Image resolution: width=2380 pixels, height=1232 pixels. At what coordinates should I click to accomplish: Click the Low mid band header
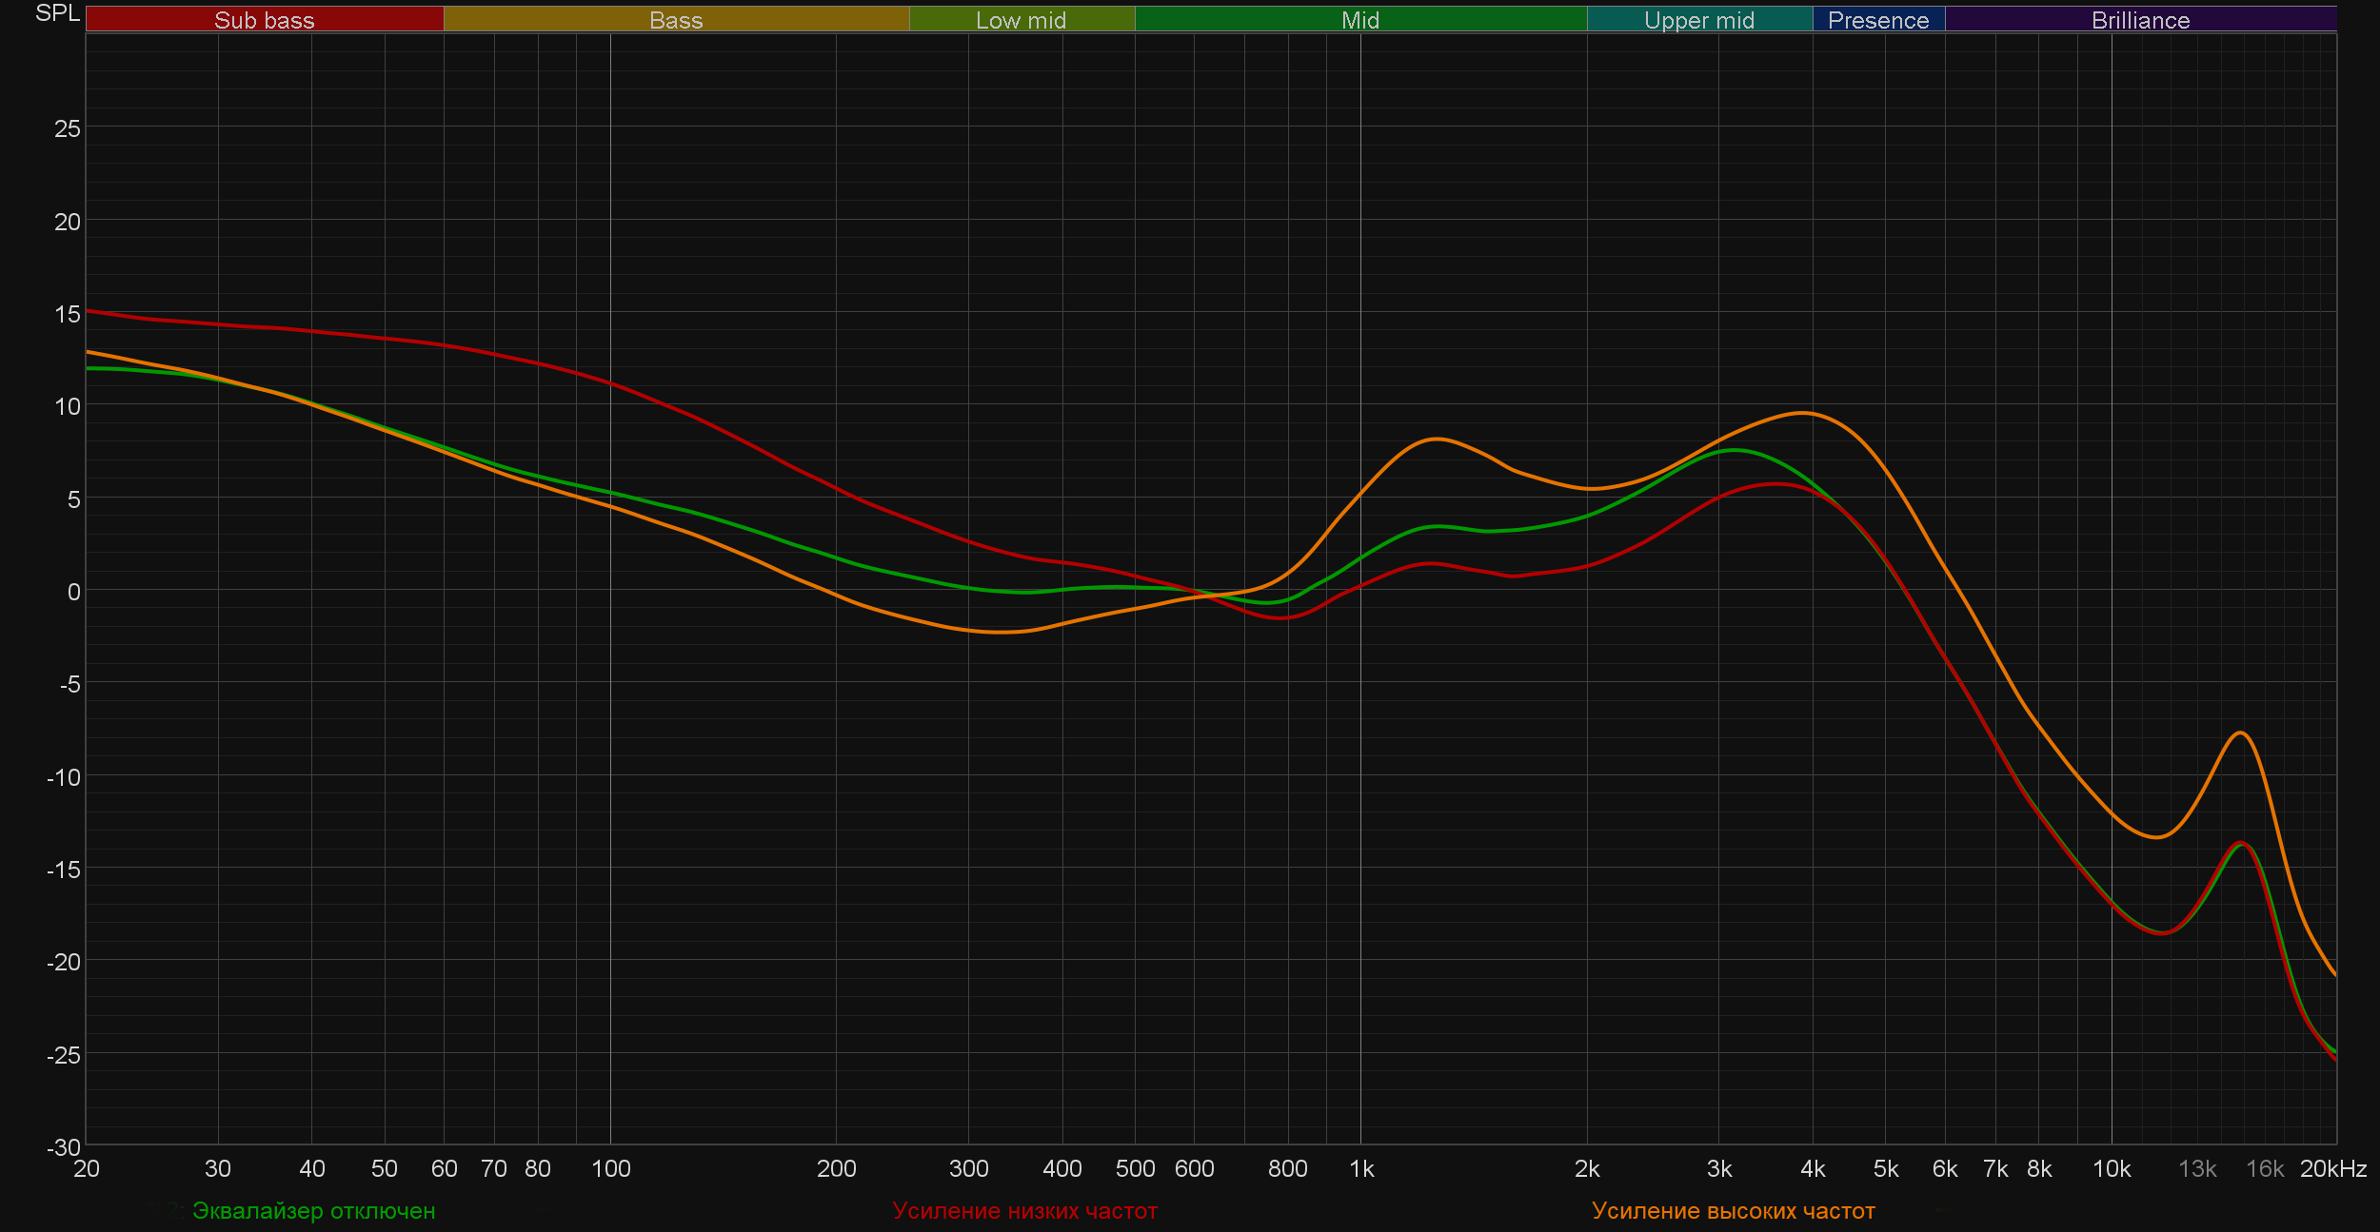1021,20
